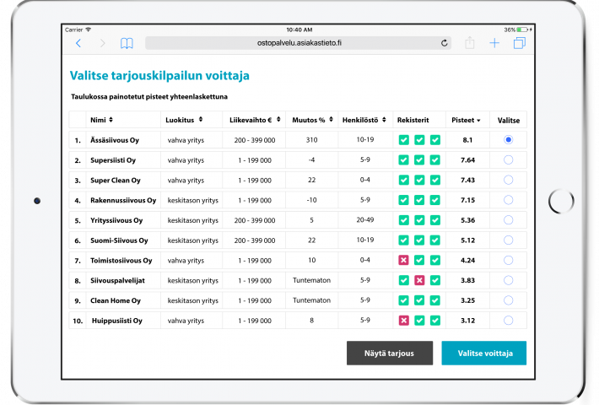The width and height of the screenshot is (599, 405).
Task: Choose Supersiisti Oy as winner radio
Action: [x=508, y=159]
